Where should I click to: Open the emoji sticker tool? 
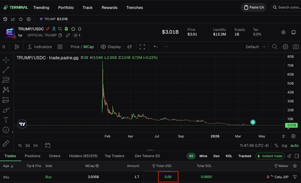6,130
